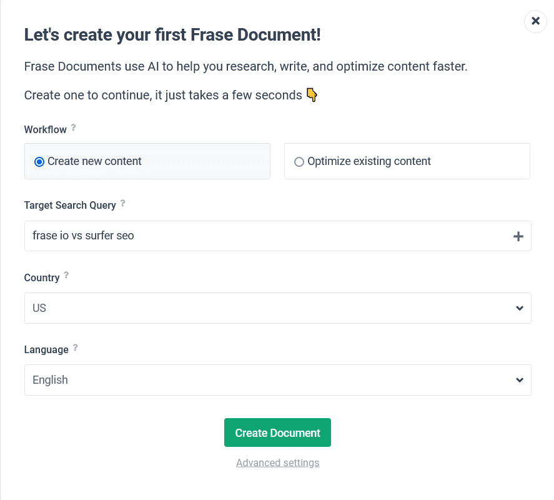Click the Create Document button
This screenshot has width=554, height=500.
point(277,432)
